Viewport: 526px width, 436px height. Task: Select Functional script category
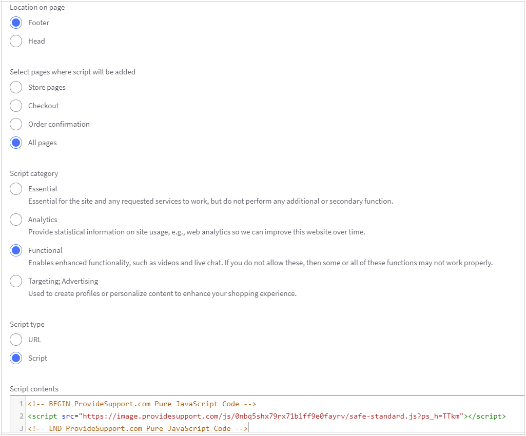[16, 250]
